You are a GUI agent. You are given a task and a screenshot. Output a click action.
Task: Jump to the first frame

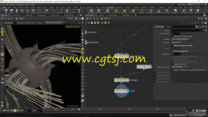pyautogui.click(x=4, y=110)
